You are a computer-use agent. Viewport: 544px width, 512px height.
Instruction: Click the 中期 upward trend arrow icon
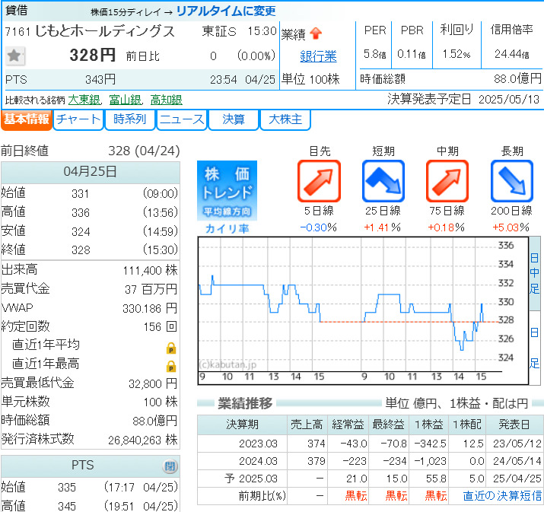coord(447,181)
